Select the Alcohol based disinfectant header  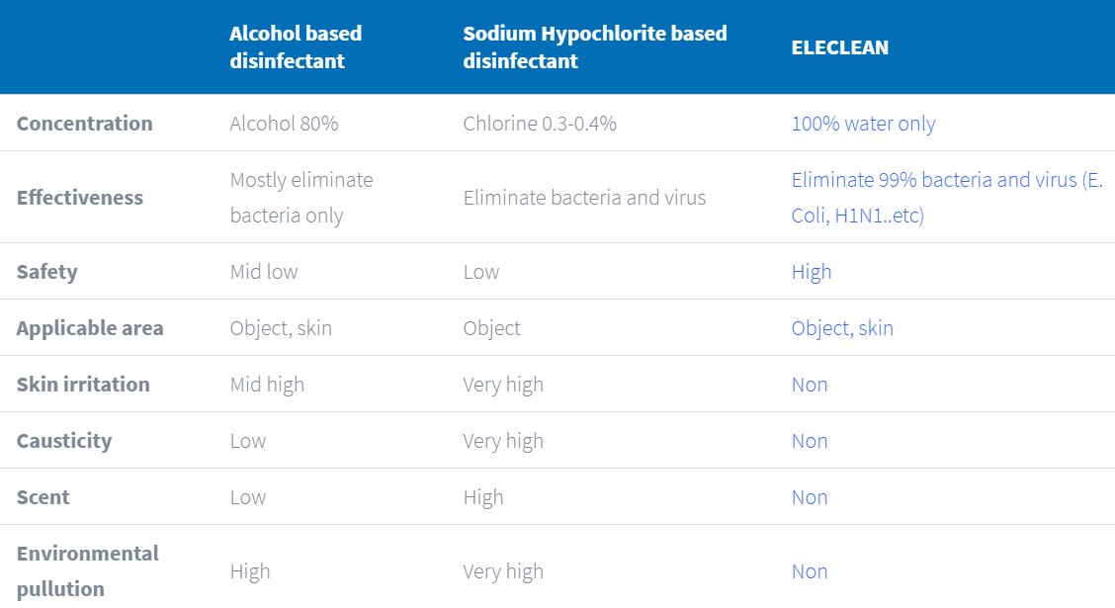296,46
